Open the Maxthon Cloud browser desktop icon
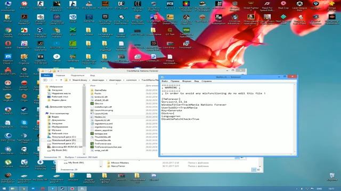This screenshot has width=341, height=191. pos(8,58)
